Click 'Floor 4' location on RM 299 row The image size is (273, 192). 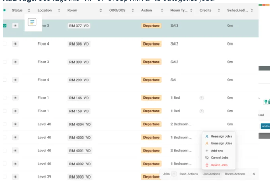(x=44, y=80)
